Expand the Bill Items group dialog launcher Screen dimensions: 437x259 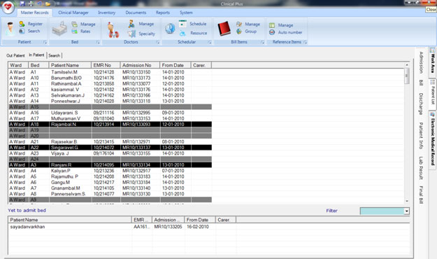coord(262,42)
